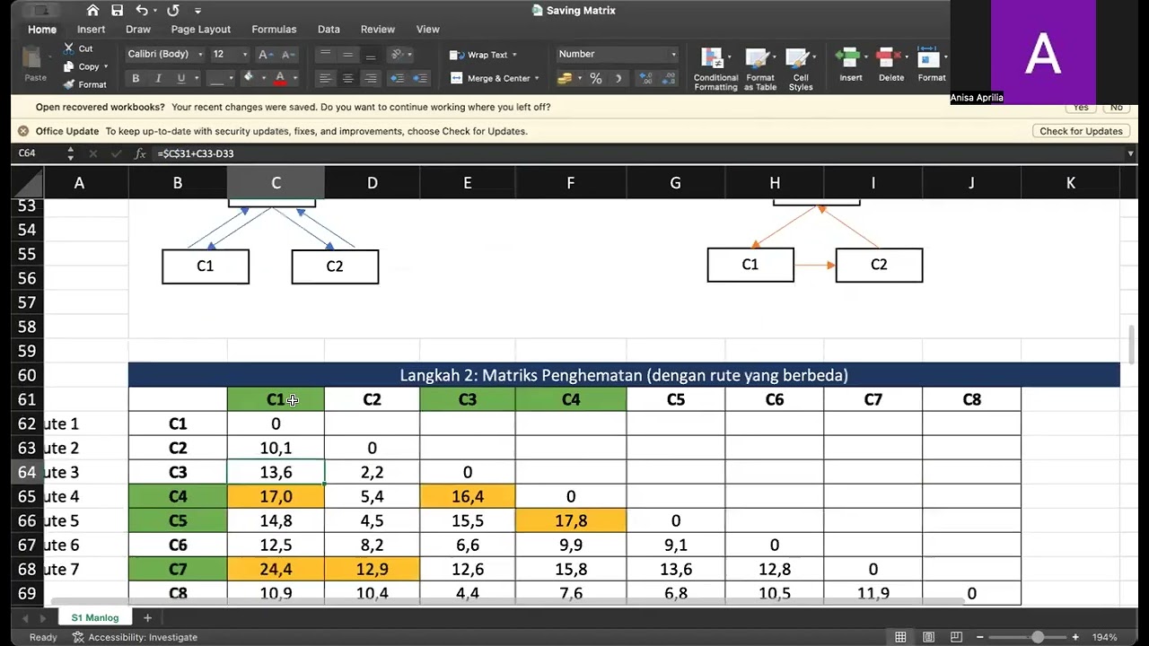The width and height of the screenshot is (1149, 646).
Task: Dismiss the Office Update notification
Action: pos(23,131)
